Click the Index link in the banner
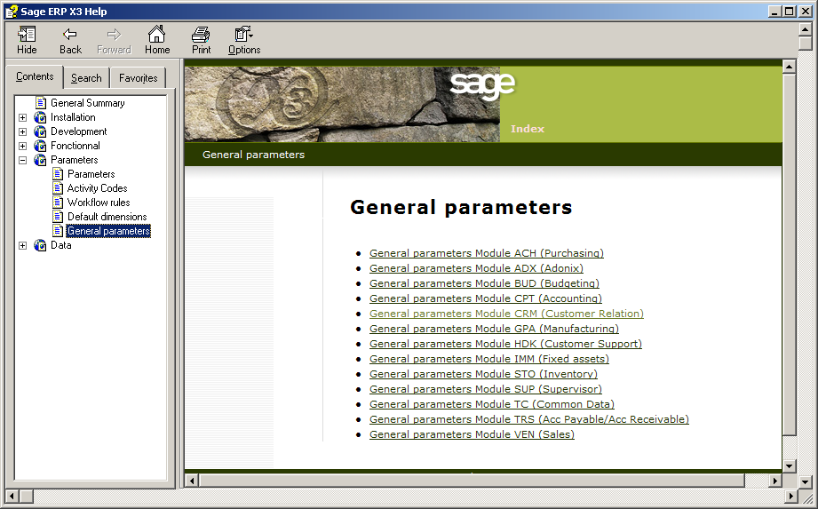This screenshot has width=818, height=509. click(x=528, y=129)
